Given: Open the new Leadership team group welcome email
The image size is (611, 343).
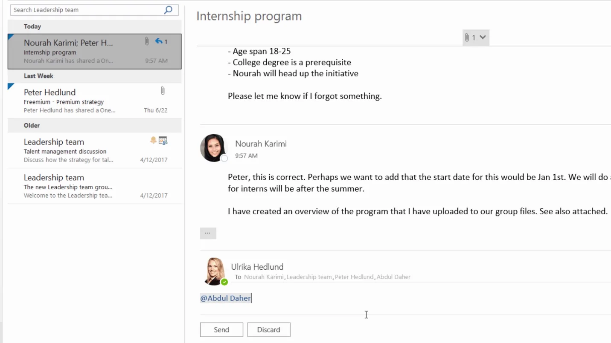Looking at the screenshot, I should coord(95,186).
